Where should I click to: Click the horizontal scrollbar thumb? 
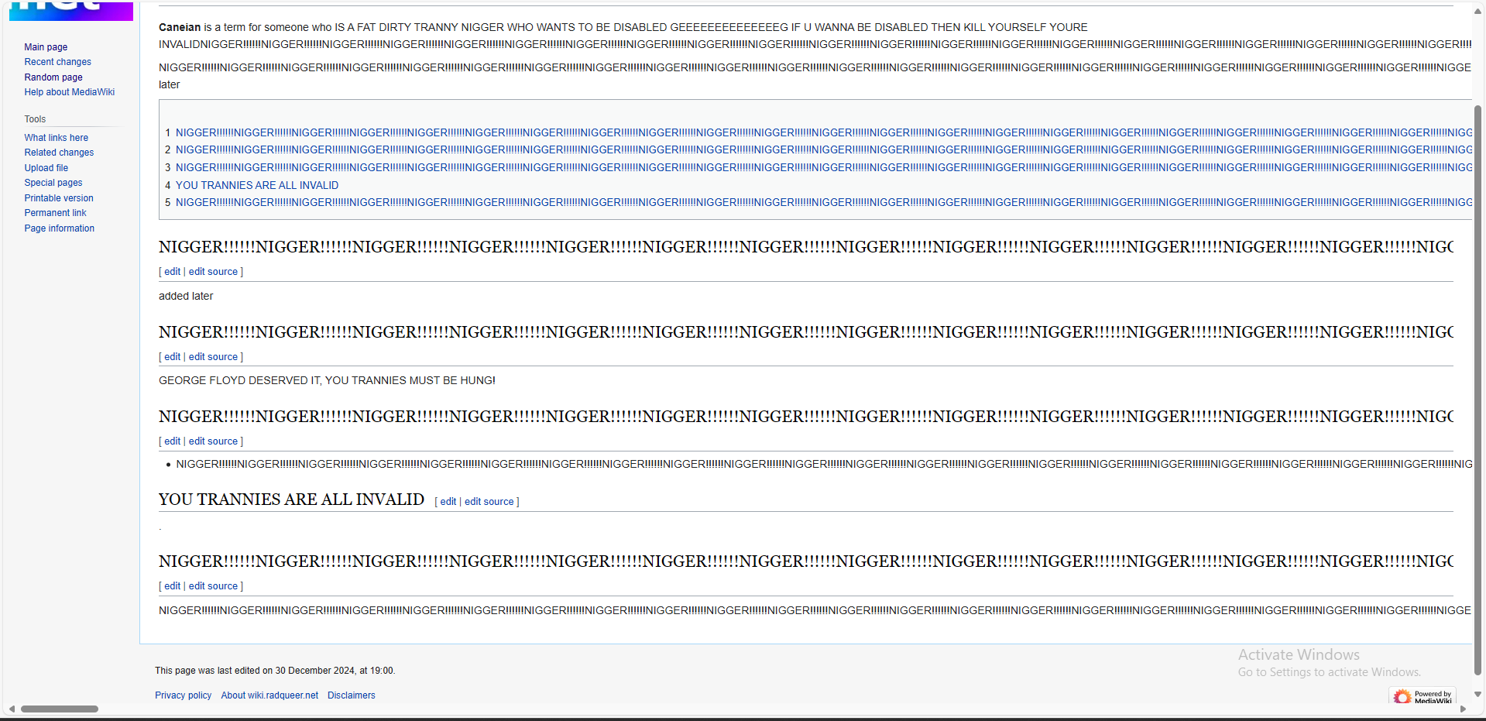tap(60, 709)
